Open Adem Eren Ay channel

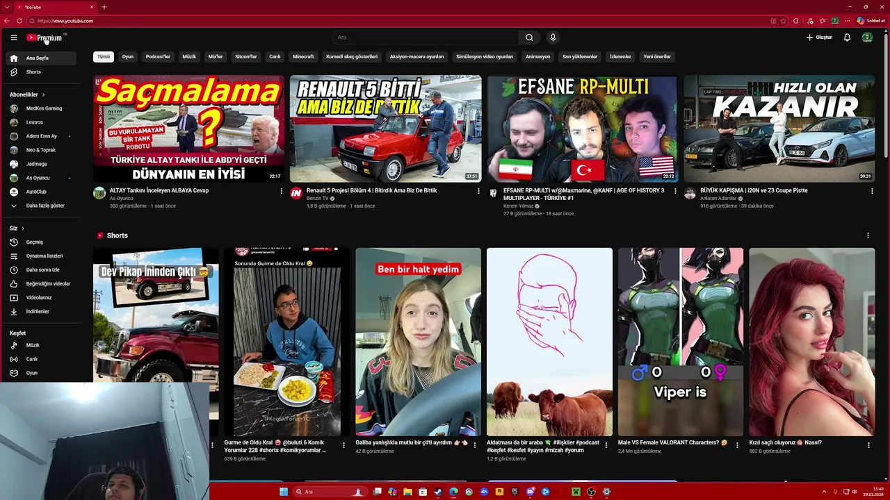40,136
